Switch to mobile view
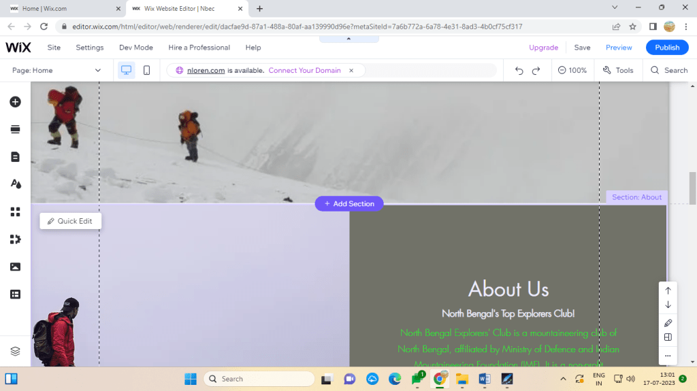 point(146,70)
